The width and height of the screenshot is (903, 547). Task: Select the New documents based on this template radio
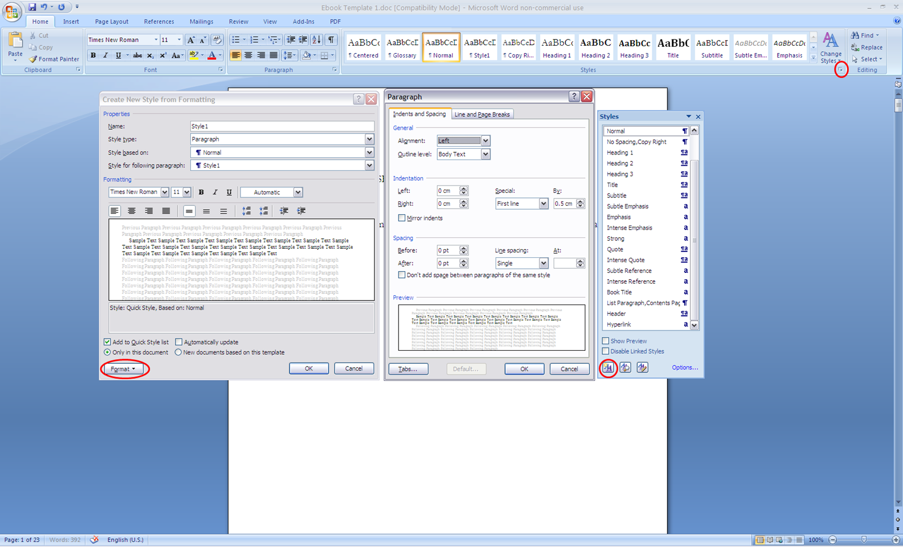(178, 352)
